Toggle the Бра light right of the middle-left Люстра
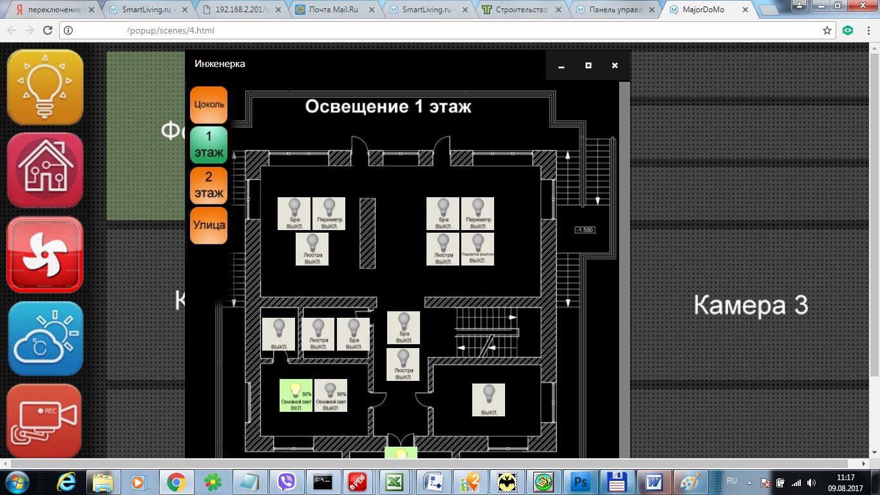This screenshot has width=880, height=495. [354, 335]
